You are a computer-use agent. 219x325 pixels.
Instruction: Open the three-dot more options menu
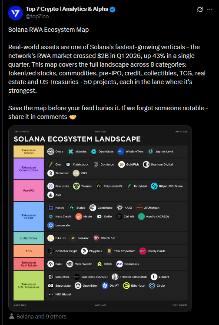[x=210, y=10]
